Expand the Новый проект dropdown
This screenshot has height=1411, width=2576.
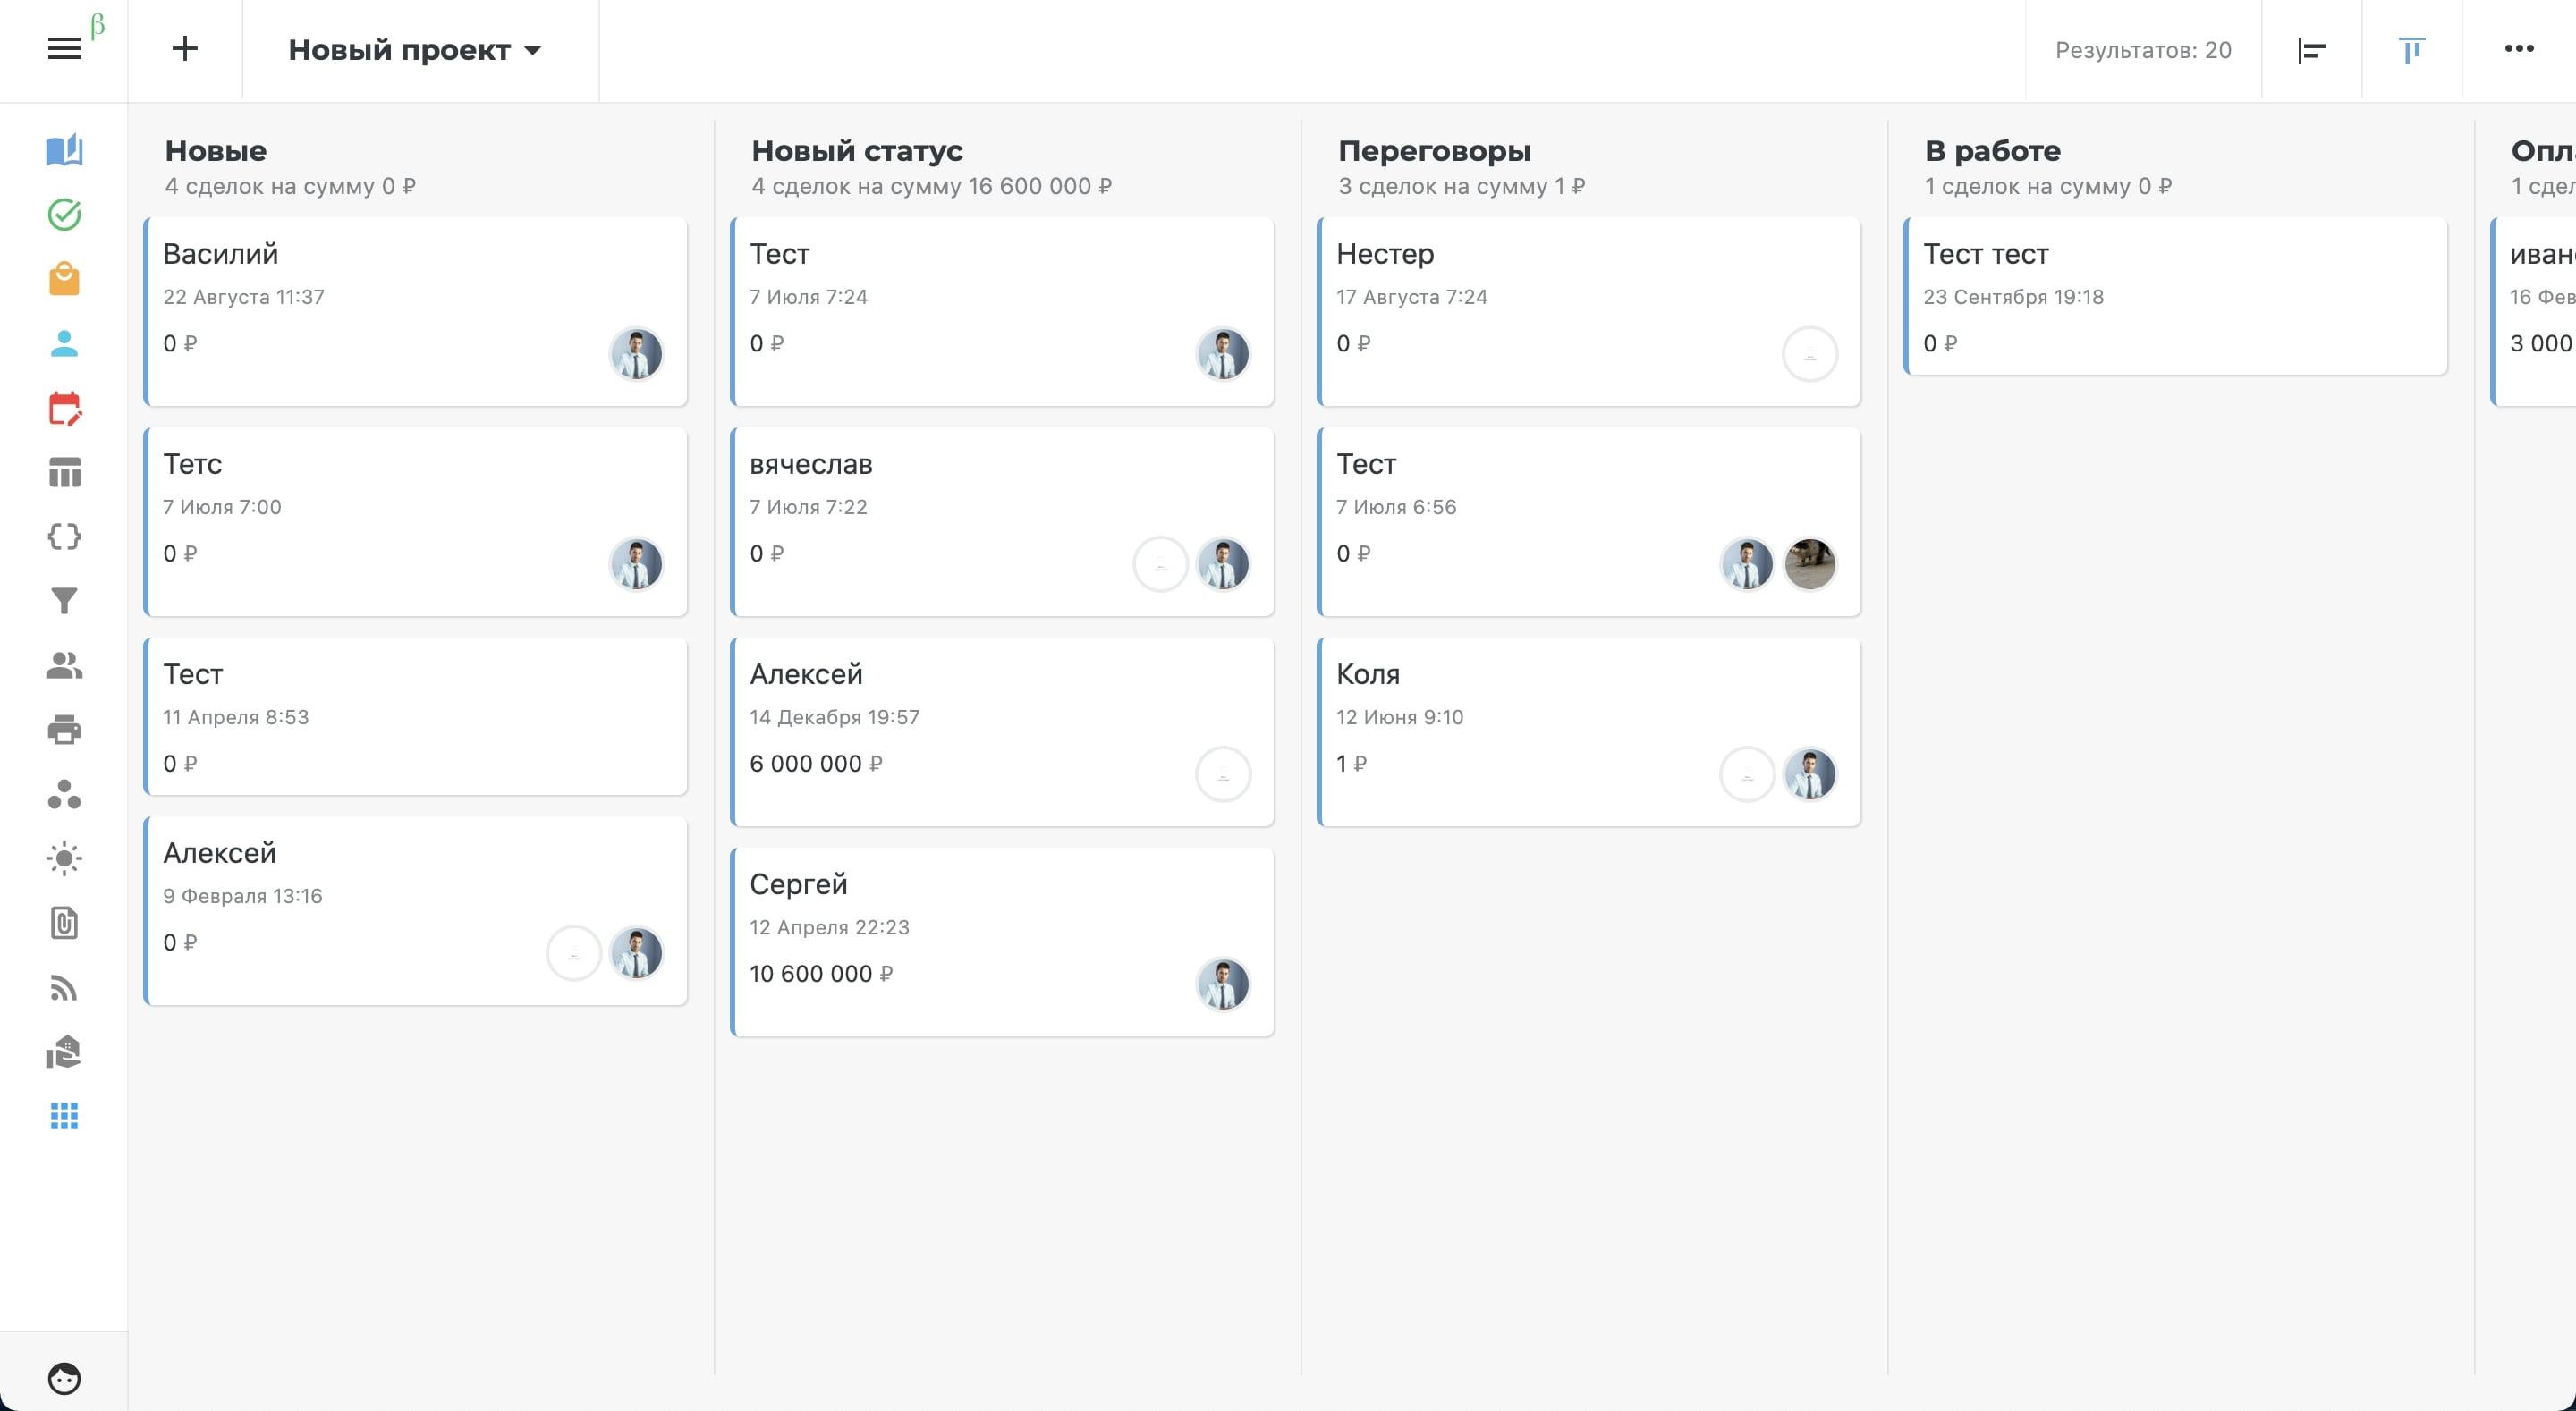(x=414, y=50)
